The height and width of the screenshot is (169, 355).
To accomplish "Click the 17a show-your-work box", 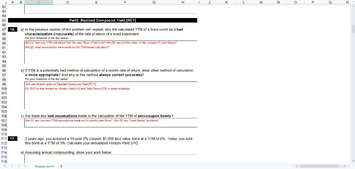I will [x=111, y=159].
